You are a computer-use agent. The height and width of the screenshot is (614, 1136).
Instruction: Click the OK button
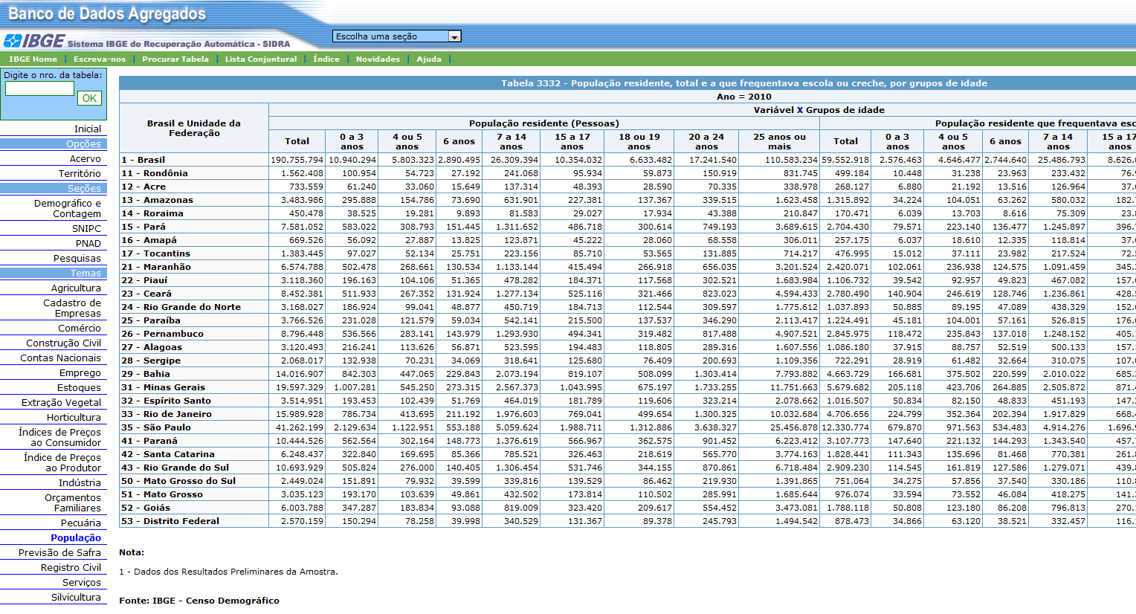pyautogui.click(x=89, y=98)
